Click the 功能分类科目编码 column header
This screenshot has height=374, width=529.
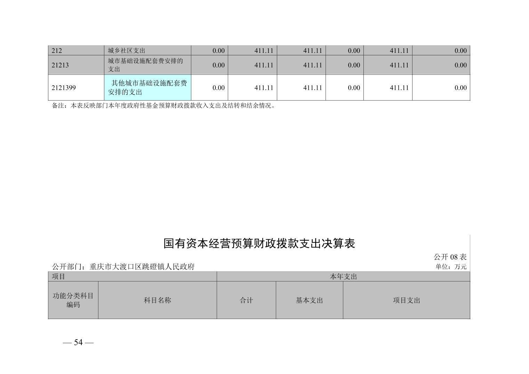tap(73, 300)
